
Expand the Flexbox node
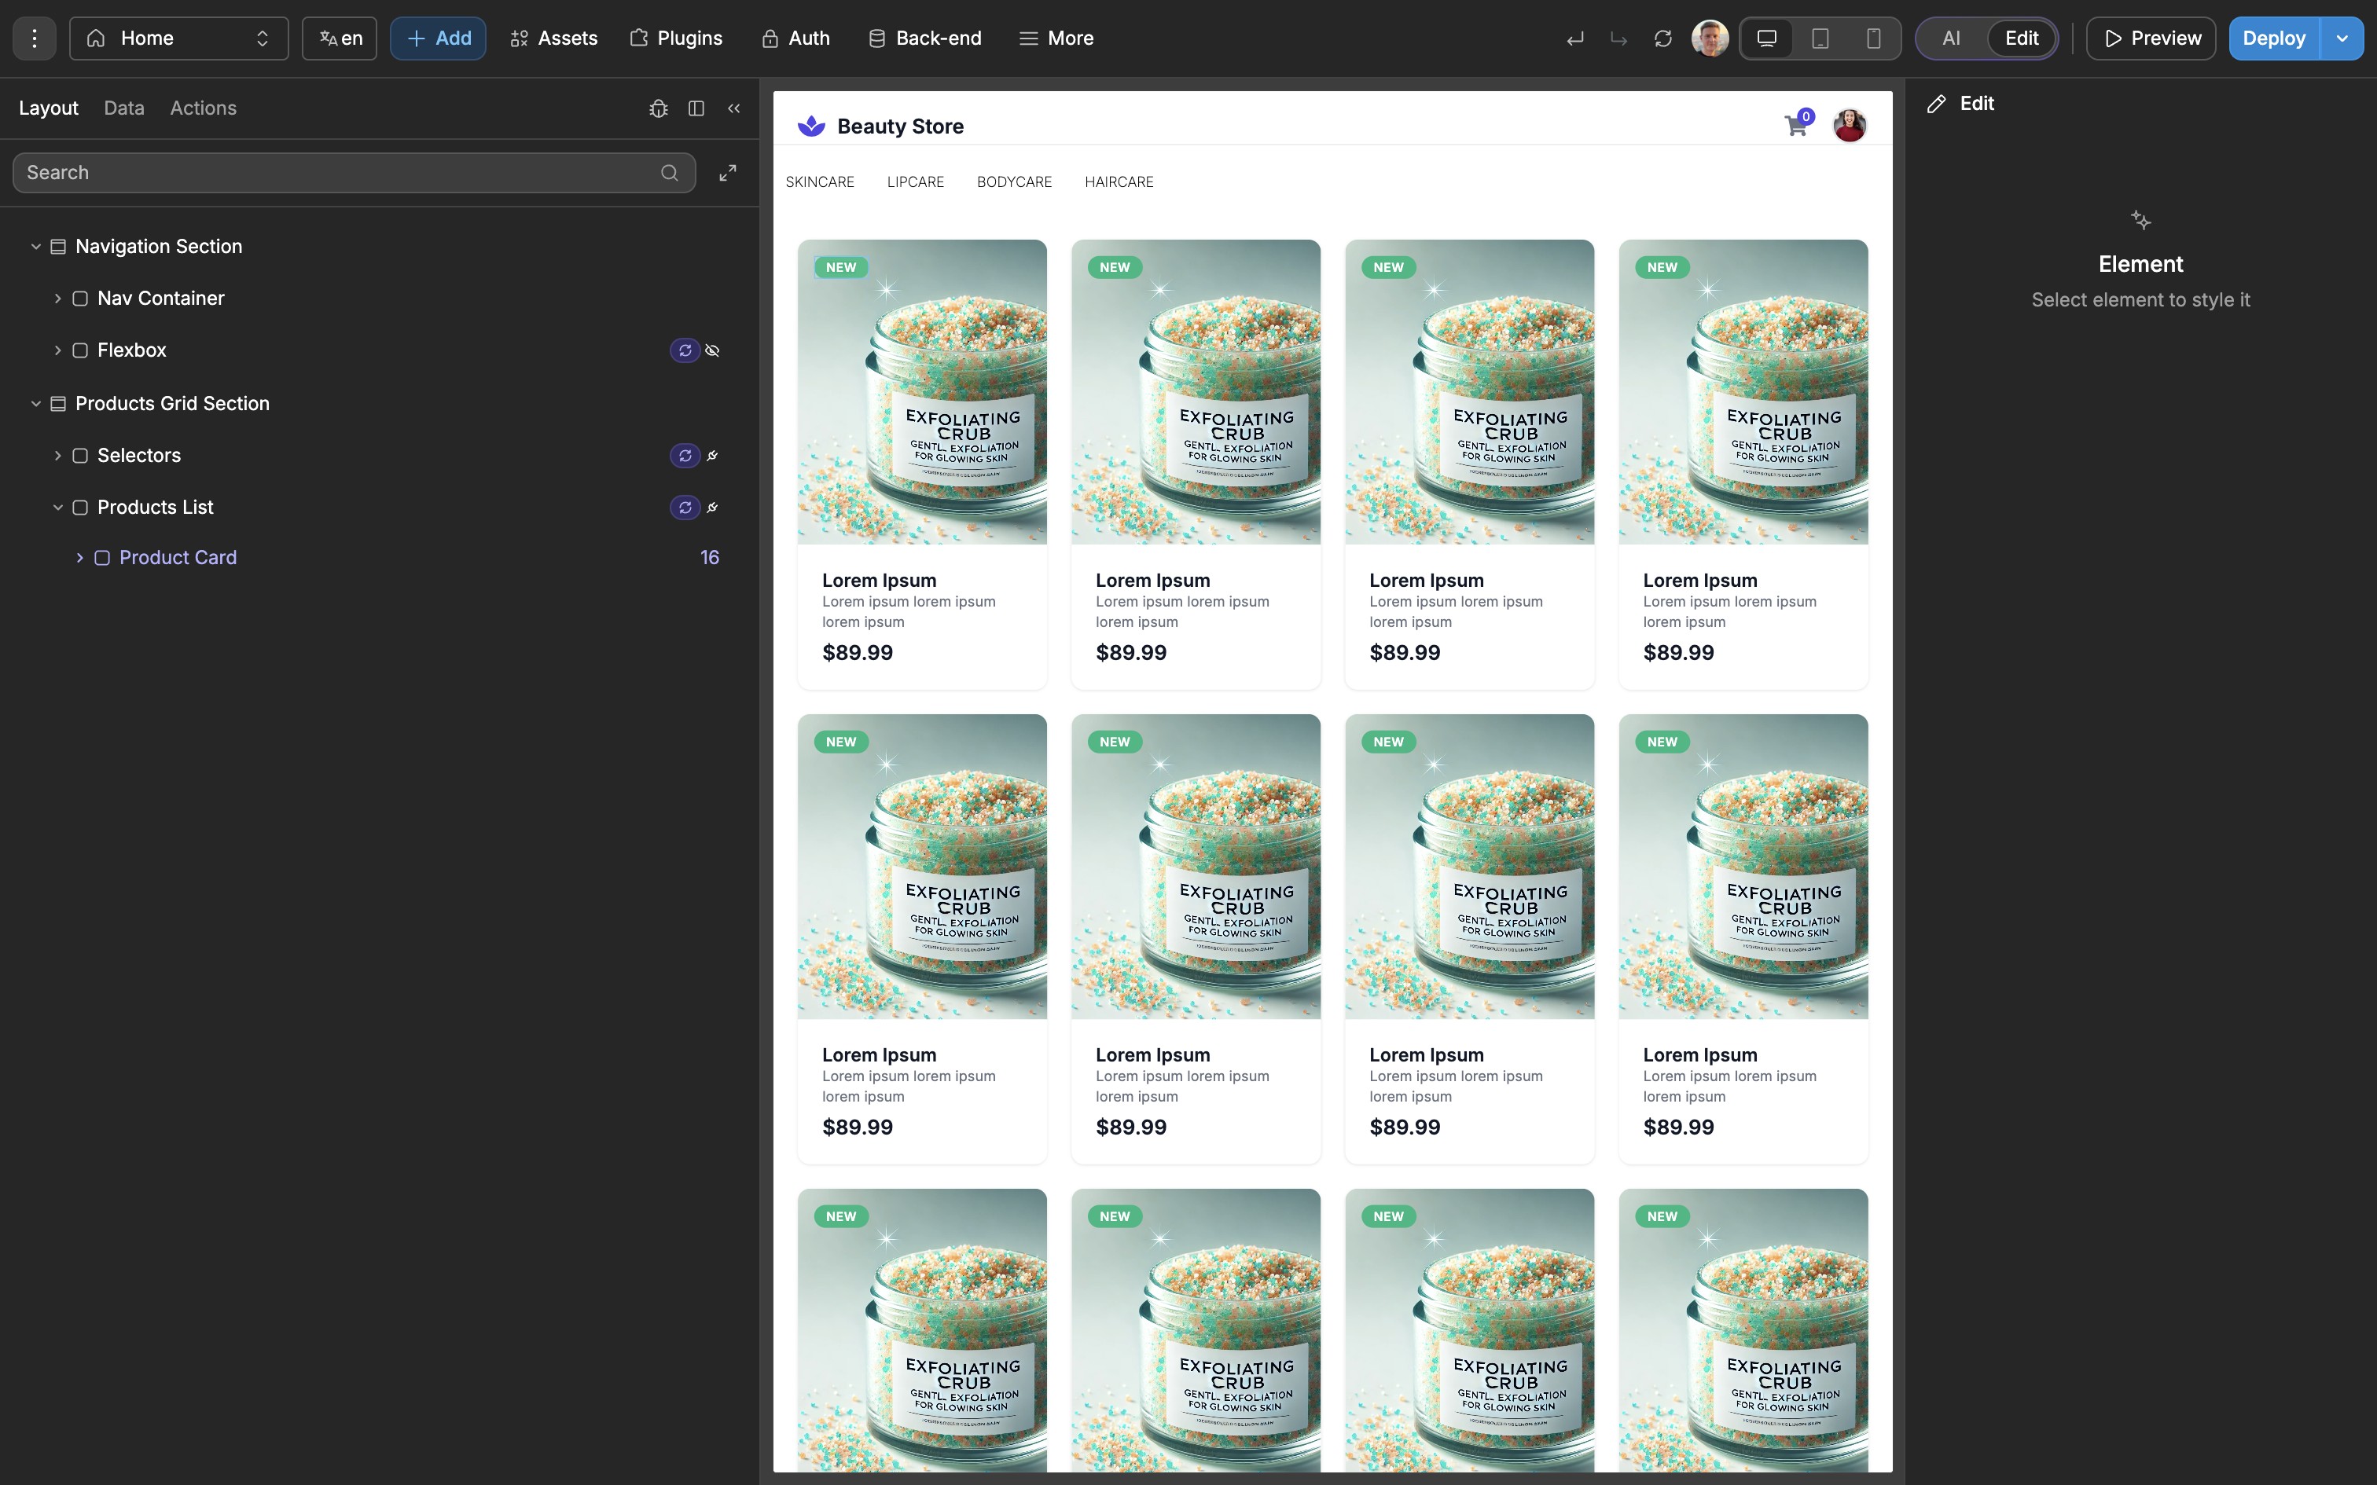click(58, 350)
